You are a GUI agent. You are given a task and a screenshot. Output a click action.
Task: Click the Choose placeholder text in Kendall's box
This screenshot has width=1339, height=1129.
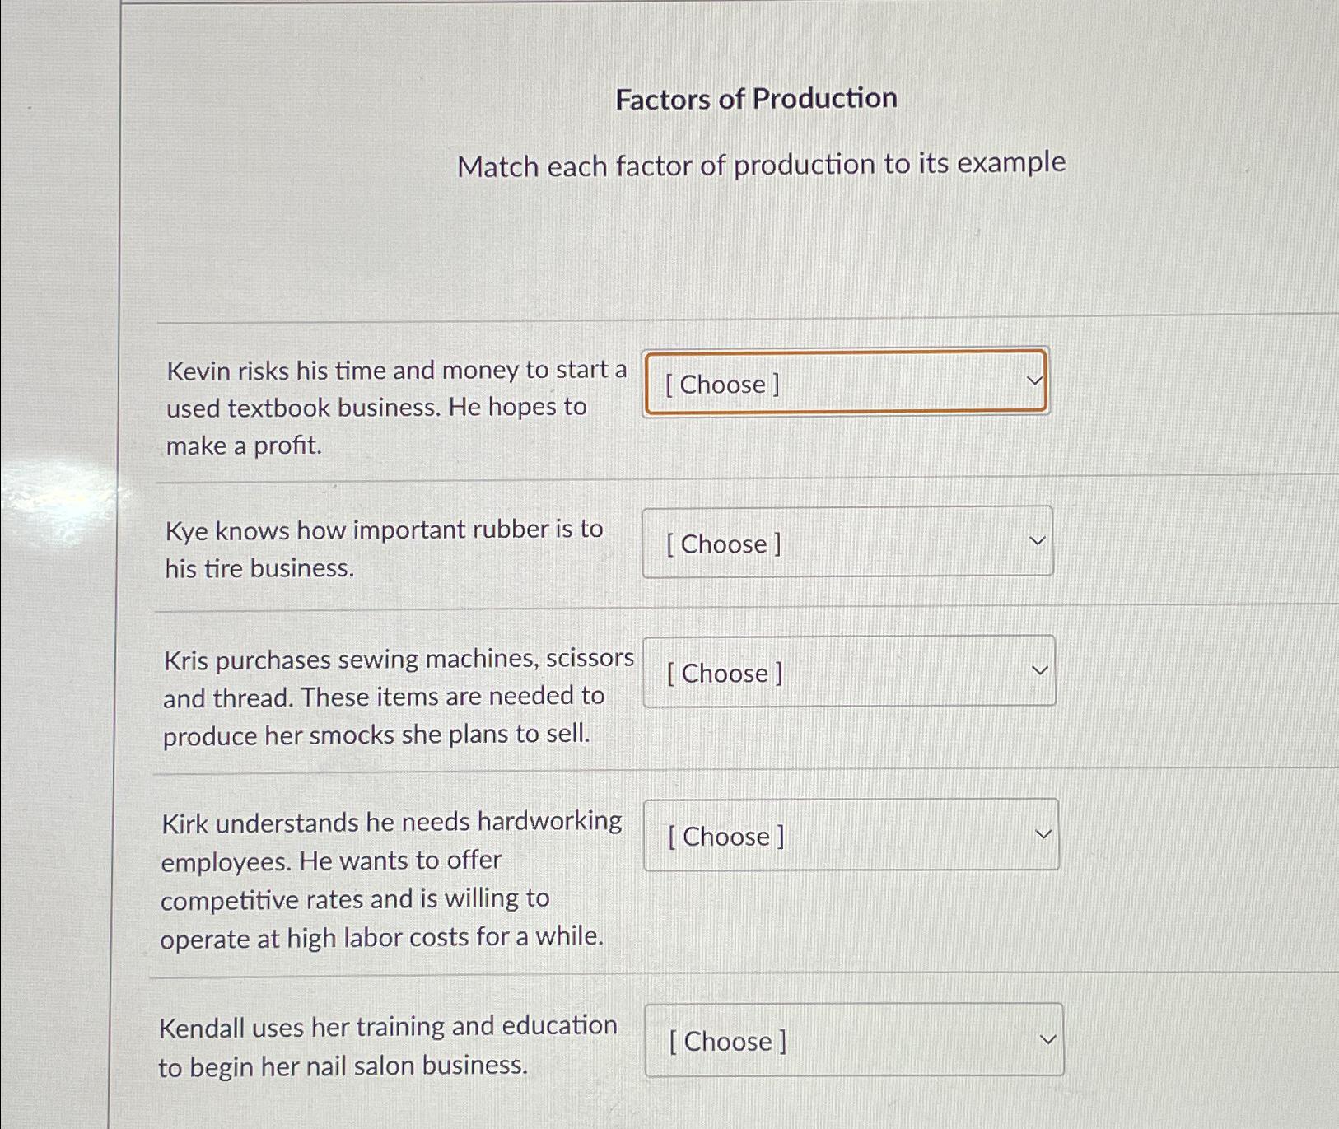tap(727, 1040)
